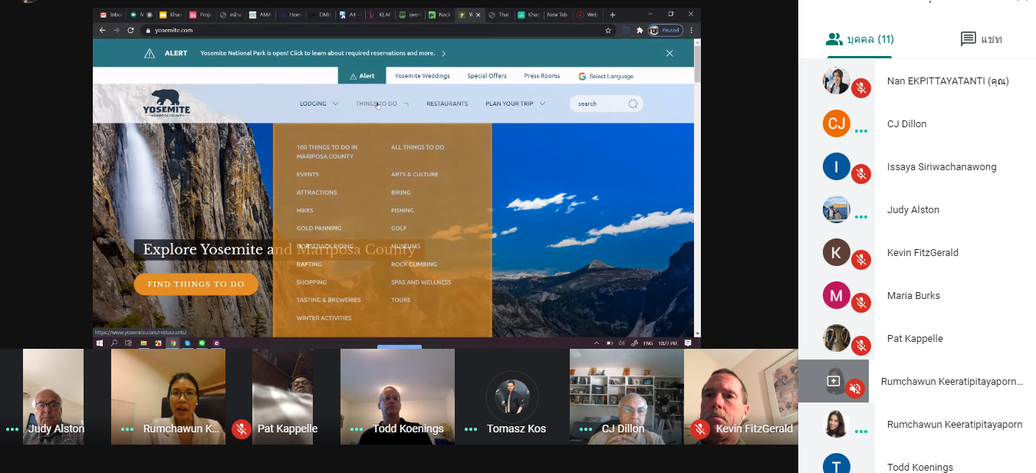Open more options dots beside Judy Alston in list
The height and width of the screenshot is (473, 1036).
pos(861,217)
